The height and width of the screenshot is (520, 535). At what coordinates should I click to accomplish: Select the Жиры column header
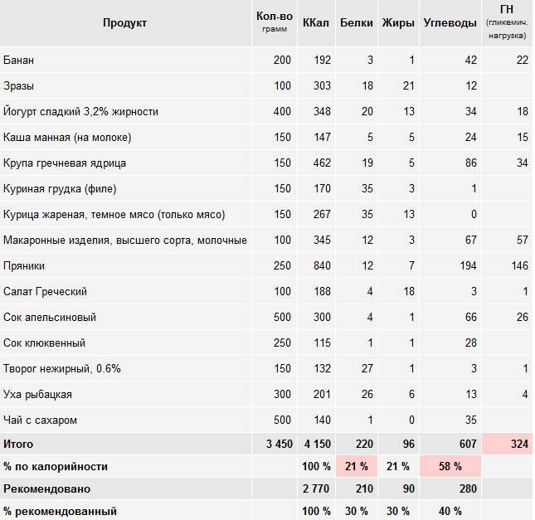[398, 23]
